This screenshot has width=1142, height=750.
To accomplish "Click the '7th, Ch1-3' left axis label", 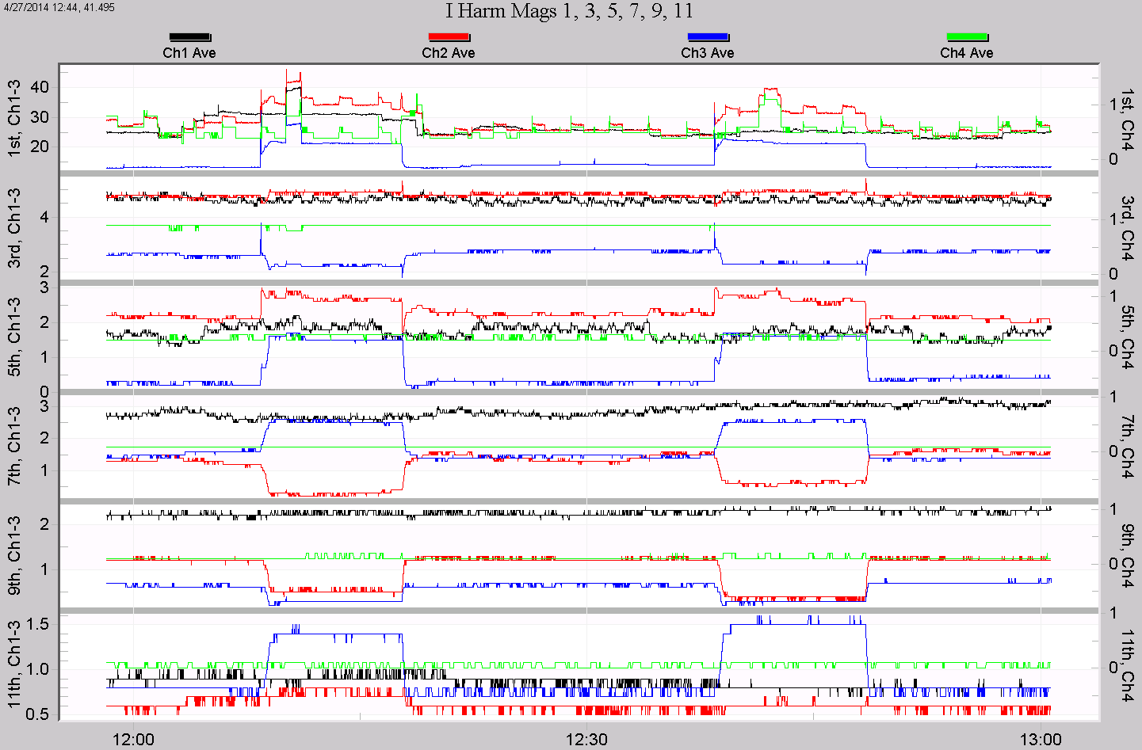I will 14,446.
